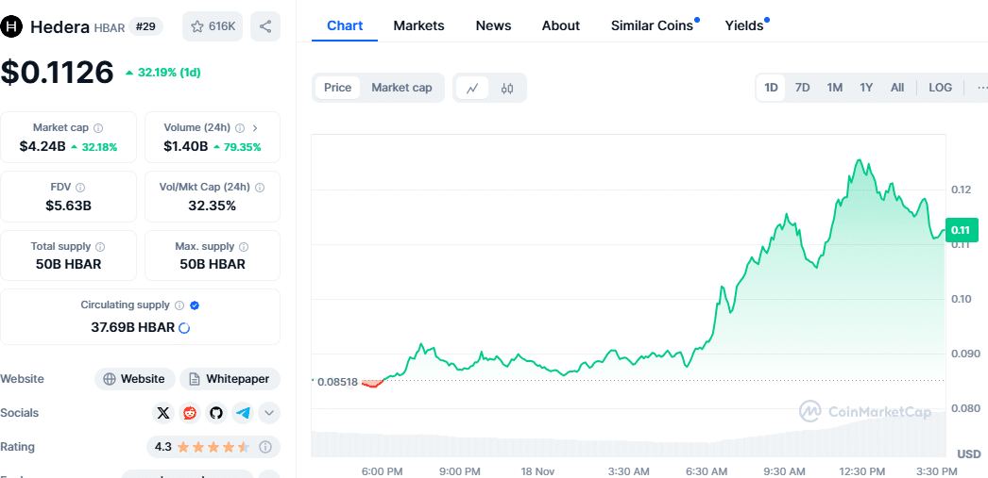This screenshot has height=478, width=988.
Task: Select the All time range
Action: point(897,88)
